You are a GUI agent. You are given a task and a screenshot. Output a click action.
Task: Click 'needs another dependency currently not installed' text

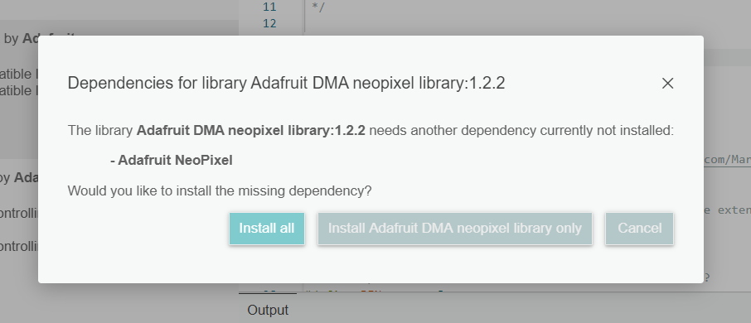(x=521, y=130)
